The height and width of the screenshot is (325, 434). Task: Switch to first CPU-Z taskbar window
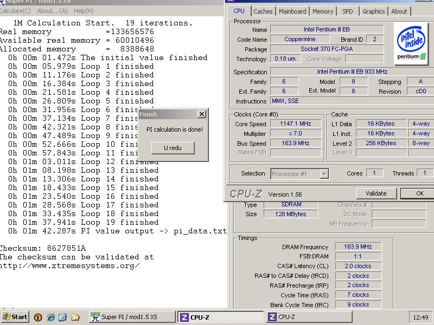(220, 317)
